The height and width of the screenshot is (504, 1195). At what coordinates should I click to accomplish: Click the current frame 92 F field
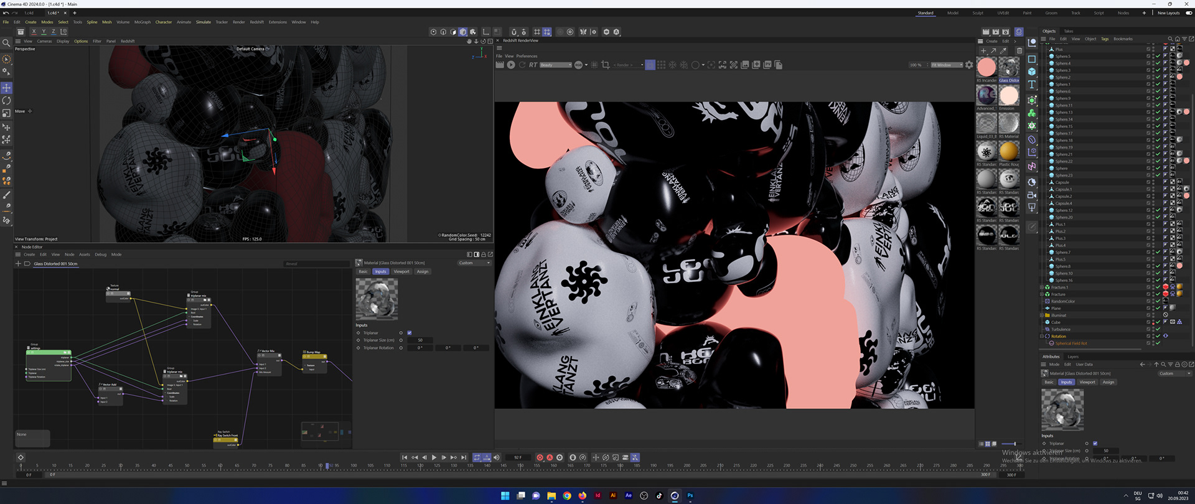point(518,457)
